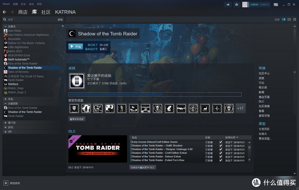This screenshot has height=190, width=299.
Task: Switch to grid view icon
Action: pos(295,19)
